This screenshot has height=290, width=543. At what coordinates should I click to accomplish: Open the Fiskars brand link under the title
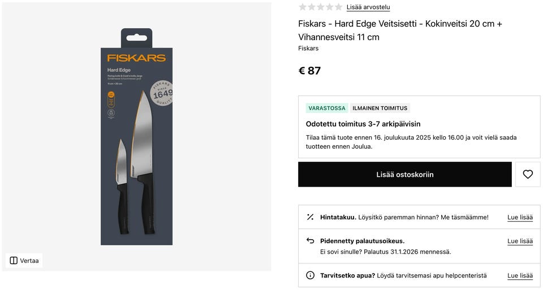[x=308, y=49]
